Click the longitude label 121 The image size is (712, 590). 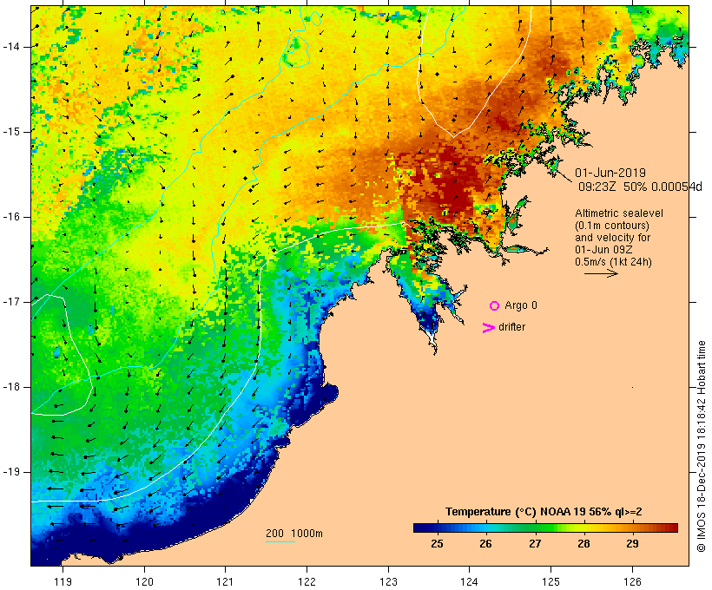(x=225, y=581)
